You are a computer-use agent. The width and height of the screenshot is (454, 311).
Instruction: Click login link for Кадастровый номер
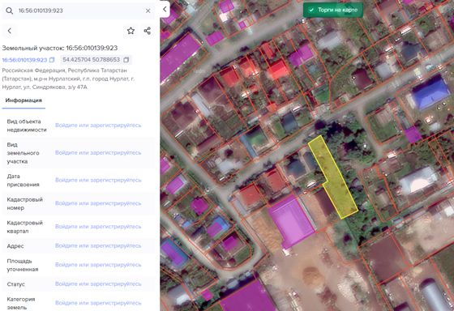point(98,203)
